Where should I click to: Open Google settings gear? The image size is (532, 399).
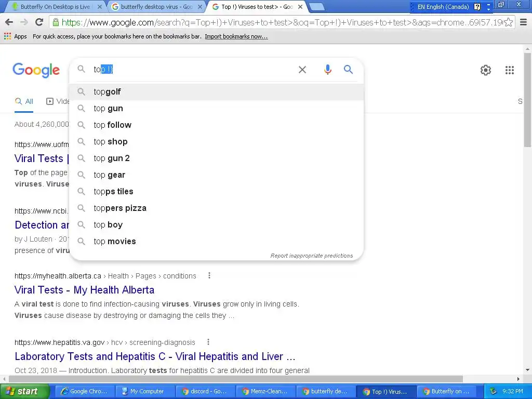tap(486, 70)
